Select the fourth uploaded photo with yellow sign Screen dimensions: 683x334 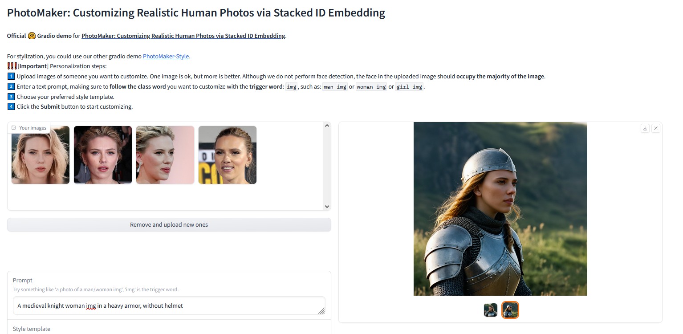click(228, 155)
